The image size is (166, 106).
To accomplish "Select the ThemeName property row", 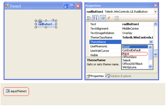I will coord(105,42).
